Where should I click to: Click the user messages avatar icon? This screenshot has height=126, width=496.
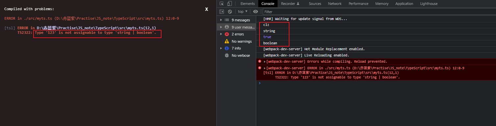227,27
